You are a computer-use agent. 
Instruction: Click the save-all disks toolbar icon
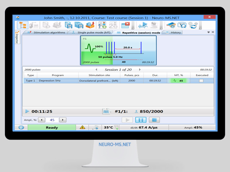point(79,25)
